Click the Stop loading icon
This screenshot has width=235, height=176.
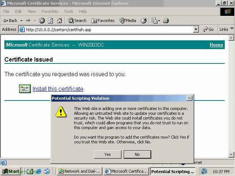[x=42, y=21]
